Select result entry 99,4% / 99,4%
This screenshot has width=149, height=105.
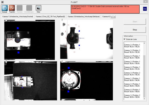[x=132, y=63]
